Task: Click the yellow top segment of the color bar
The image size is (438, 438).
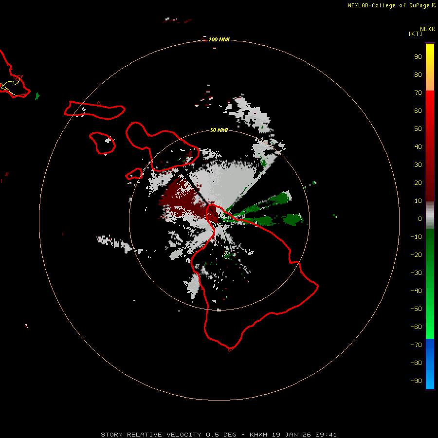Action: [430, 67]
